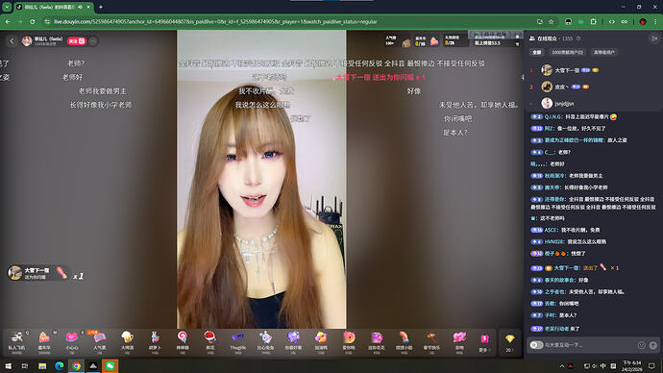
Task: Switch to the 1000 contributors tab
Action: [x=568, y=52]
